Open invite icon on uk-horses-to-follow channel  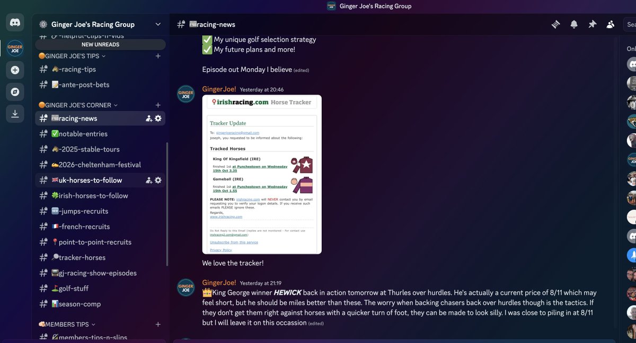pos(149,180)
